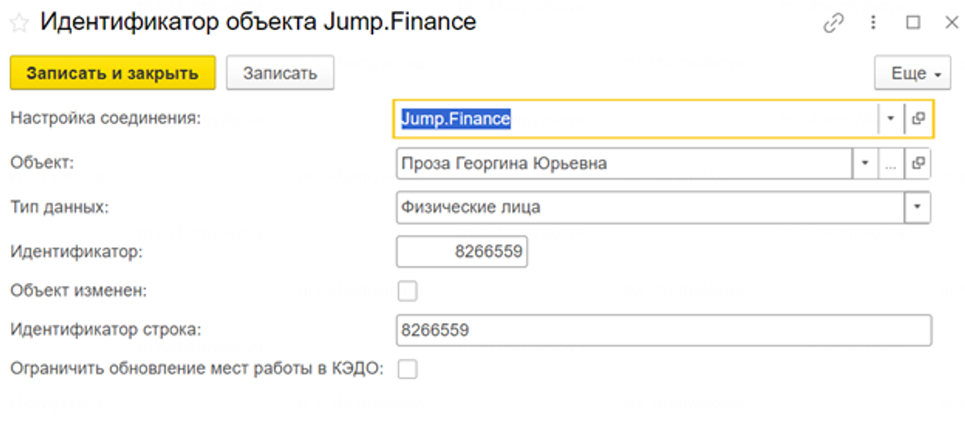Click the Объект field with Проза Георгина Юрьевна
The height and width of the screenshot is (422, 965).
[622, 164]
